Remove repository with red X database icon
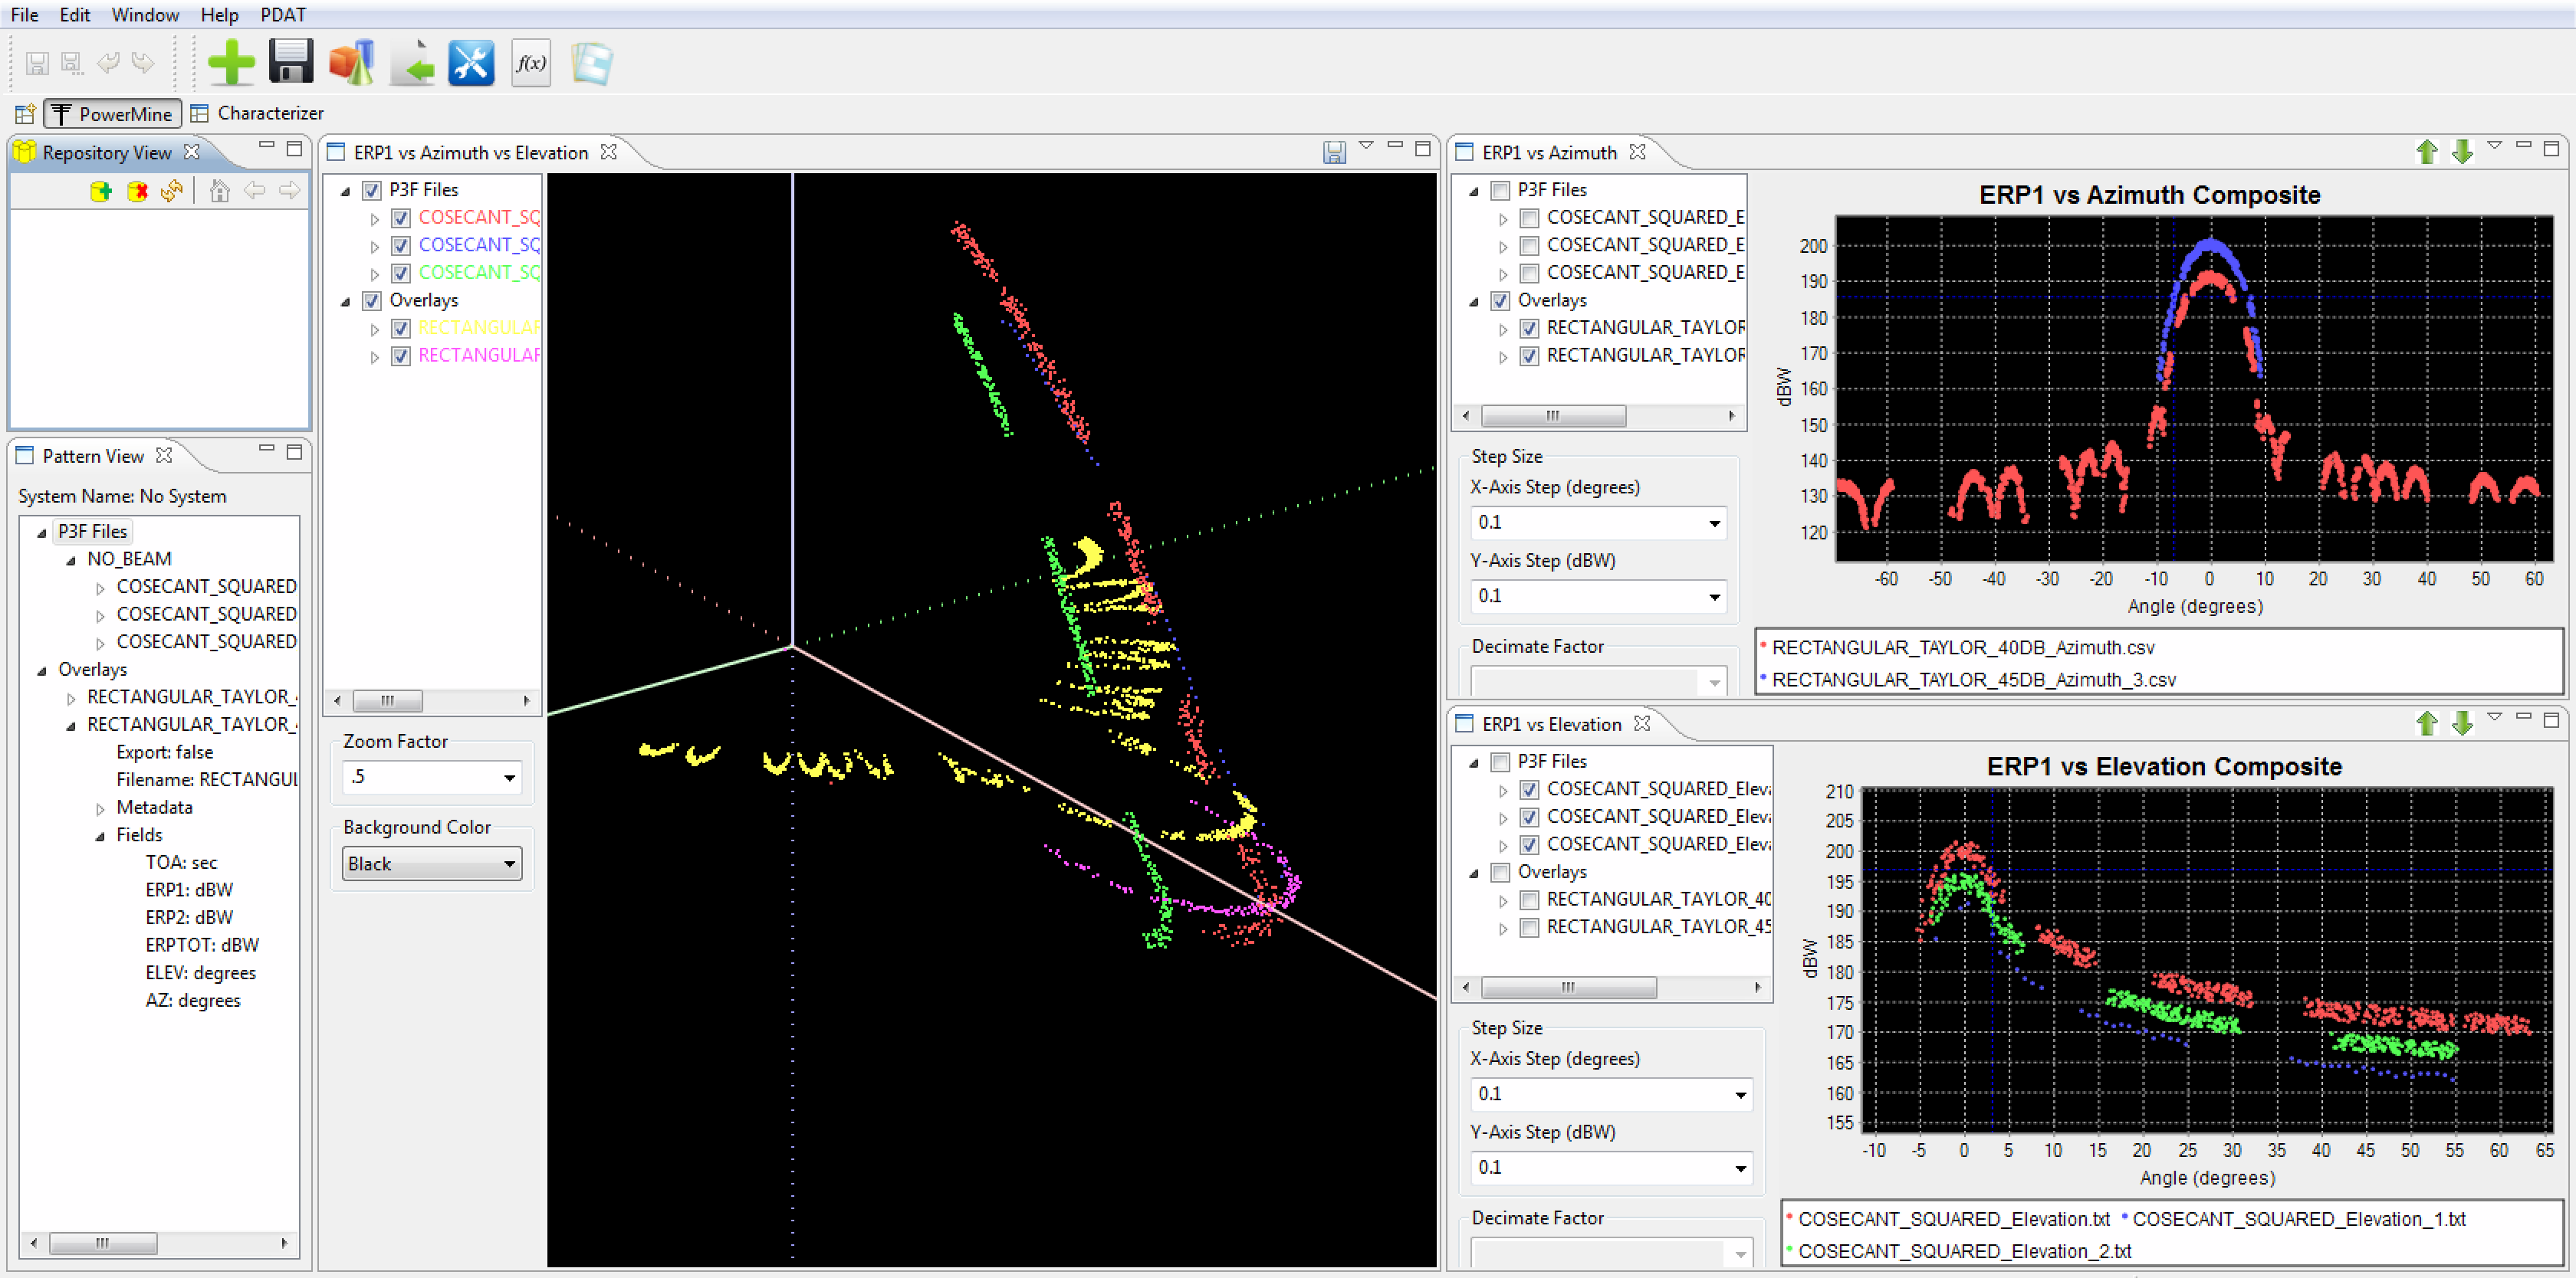Screen dimensions: 2576x1278 coord(137,190)
